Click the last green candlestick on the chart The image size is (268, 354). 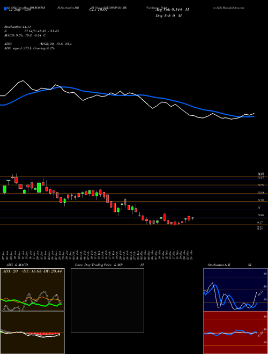(x=192, y=218)
